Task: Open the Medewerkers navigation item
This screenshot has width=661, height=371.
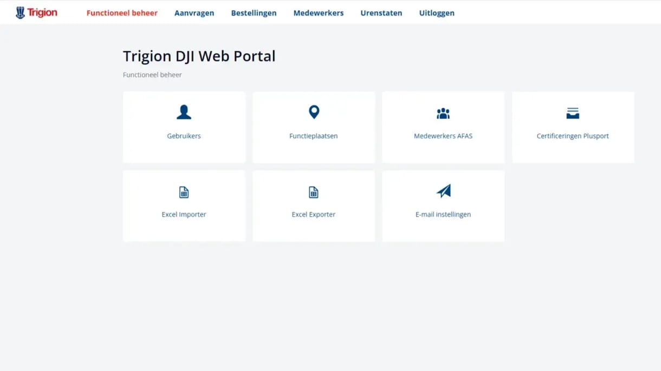Action: click(318, 12)
